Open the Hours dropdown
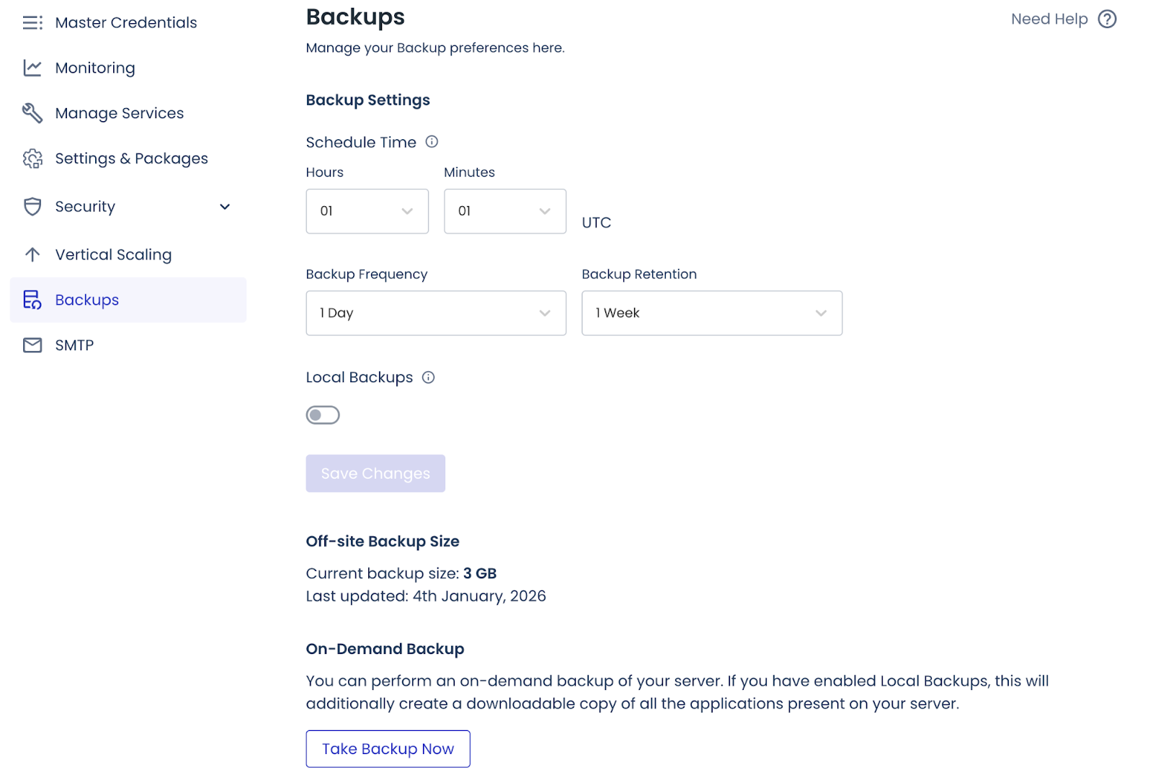 [367, 211]
